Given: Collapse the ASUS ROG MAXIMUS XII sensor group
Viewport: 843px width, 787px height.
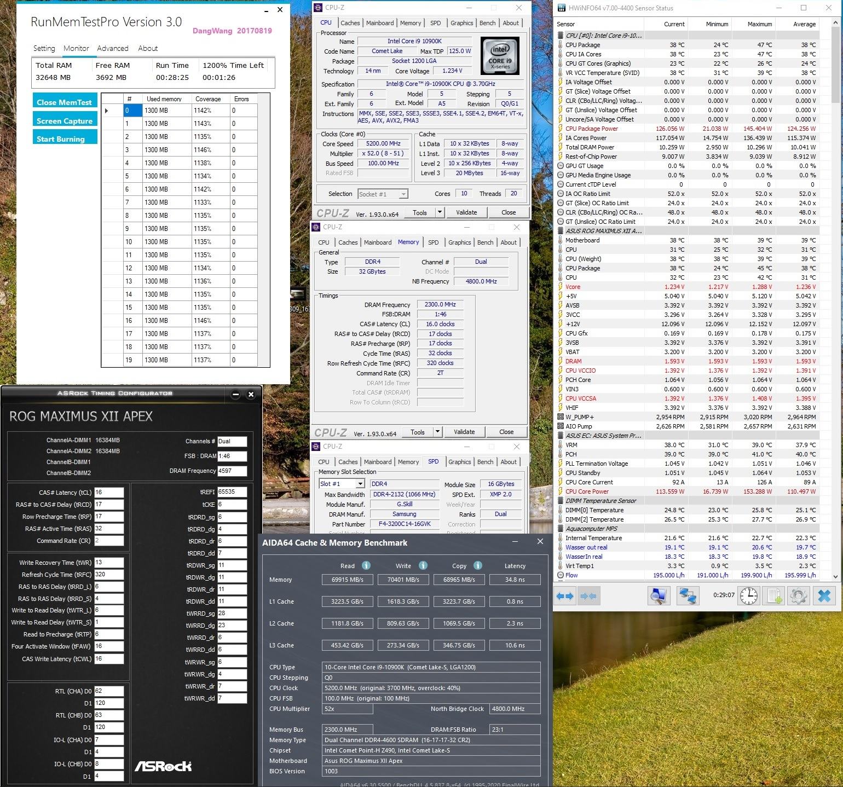Looking at the screenshot, I should pos(561,231).
